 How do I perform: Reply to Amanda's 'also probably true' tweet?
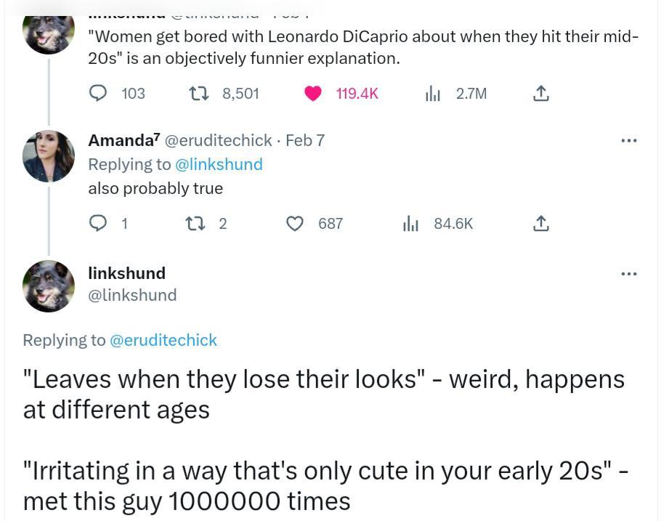(98, 223)
